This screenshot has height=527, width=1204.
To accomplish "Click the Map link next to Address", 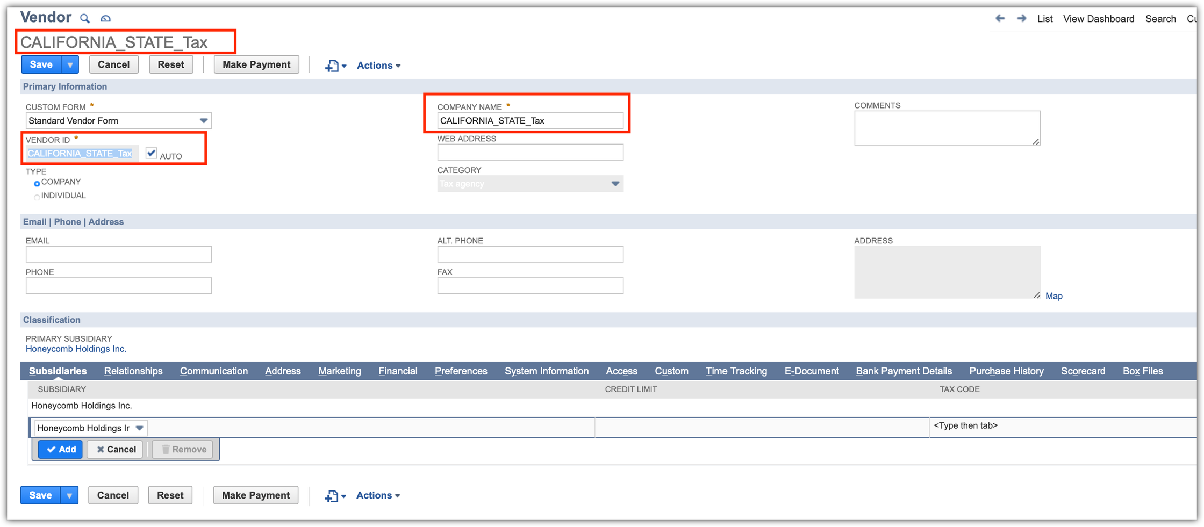I will [x=1053, y=296].
